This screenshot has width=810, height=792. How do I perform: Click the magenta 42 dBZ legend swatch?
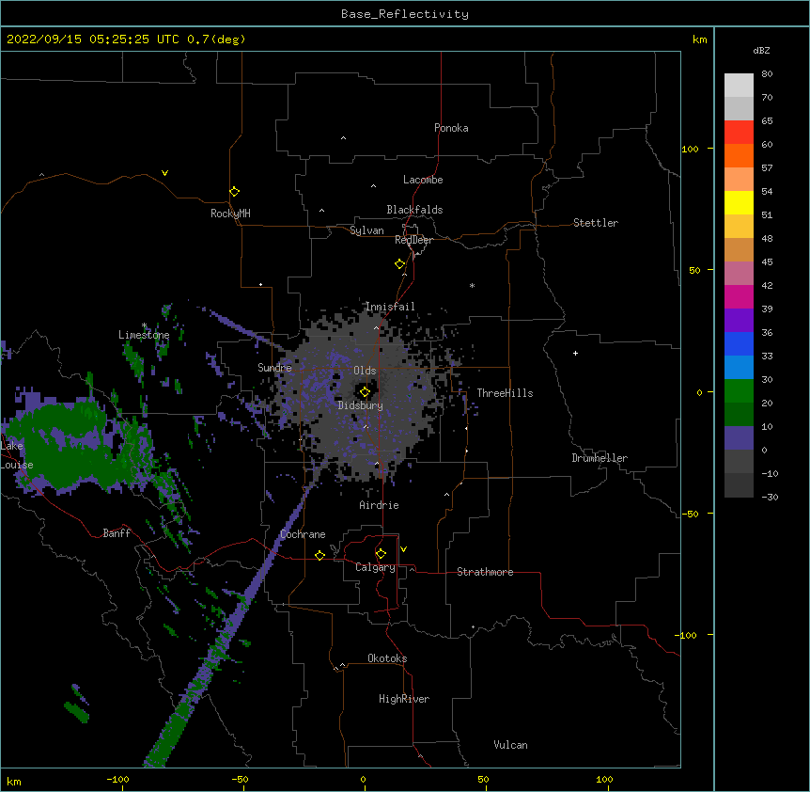(x=739, y=296)
